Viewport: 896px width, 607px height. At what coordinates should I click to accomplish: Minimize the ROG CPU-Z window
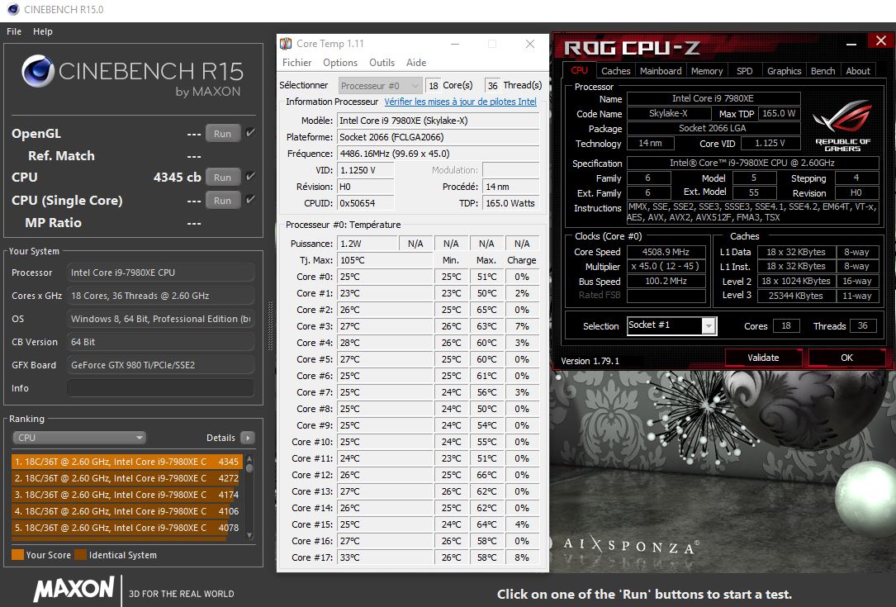coord(851,44)
